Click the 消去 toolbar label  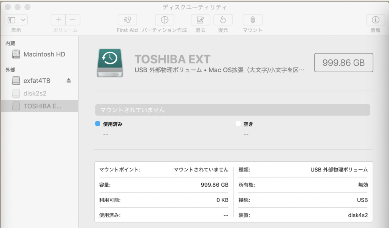(x=201, y=30)
